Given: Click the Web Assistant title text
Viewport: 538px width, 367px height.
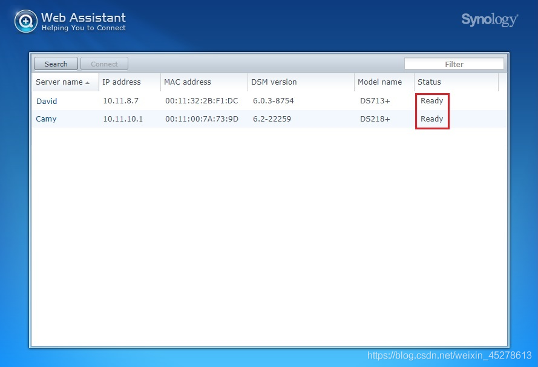Looking at the screenshot, I should point(84,18).
